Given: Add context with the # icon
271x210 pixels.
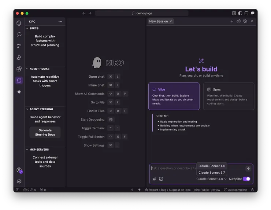Looking at the screenshot, I should (x=154, y=179).
